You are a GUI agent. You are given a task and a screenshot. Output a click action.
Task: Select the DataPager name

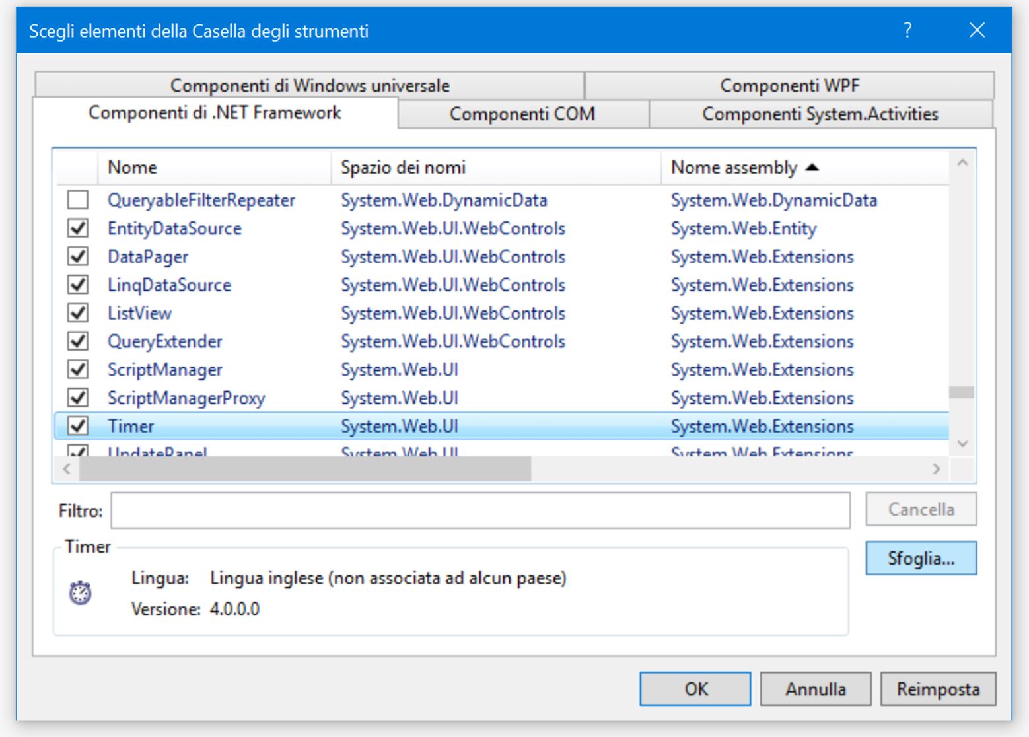tap(148, 257)
